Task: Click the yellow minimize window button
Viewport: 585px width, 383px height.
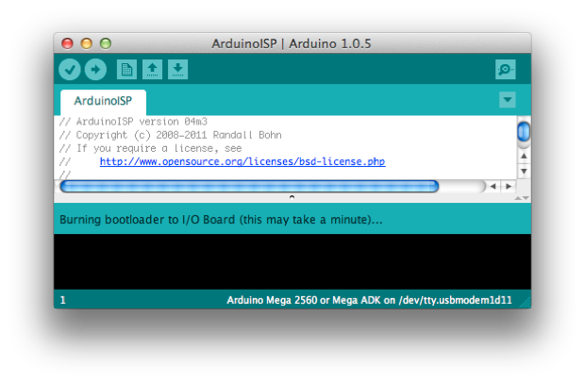Action: [87, 43]
